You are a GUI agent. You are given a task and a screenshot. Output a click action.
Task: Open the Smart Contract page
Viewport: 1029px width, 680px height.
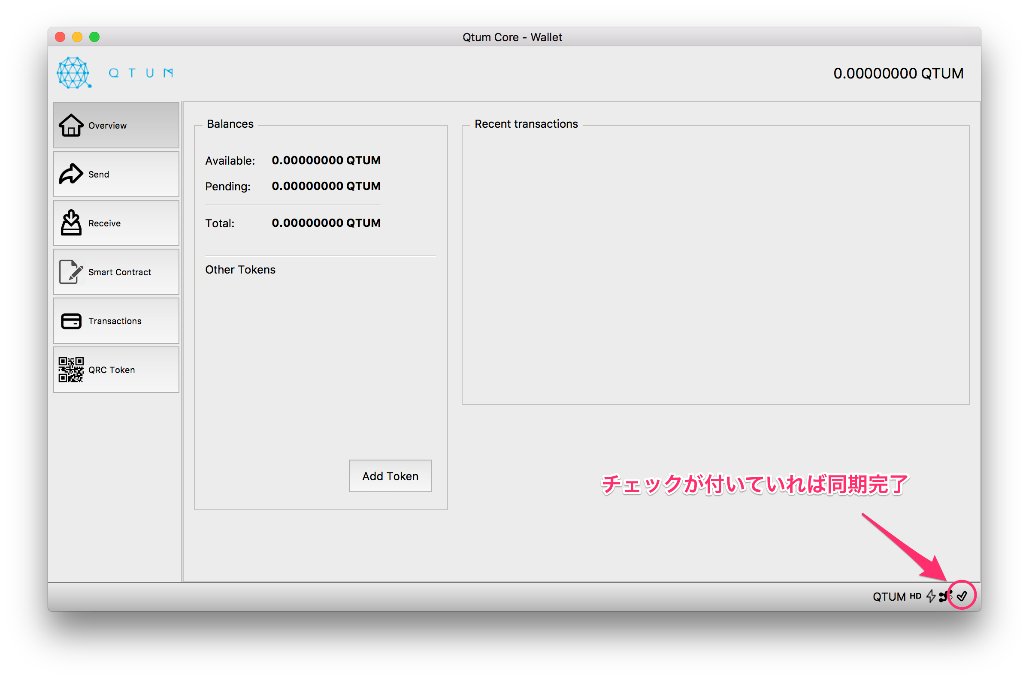click(116, 272)
